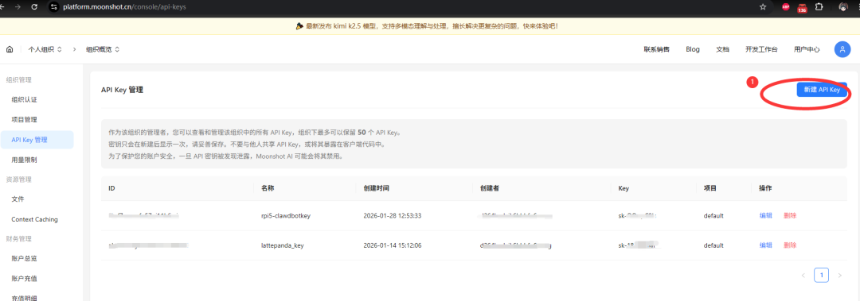
Task: Click 编辑 for the lattepanda_key row
Action: click(766, 245)
